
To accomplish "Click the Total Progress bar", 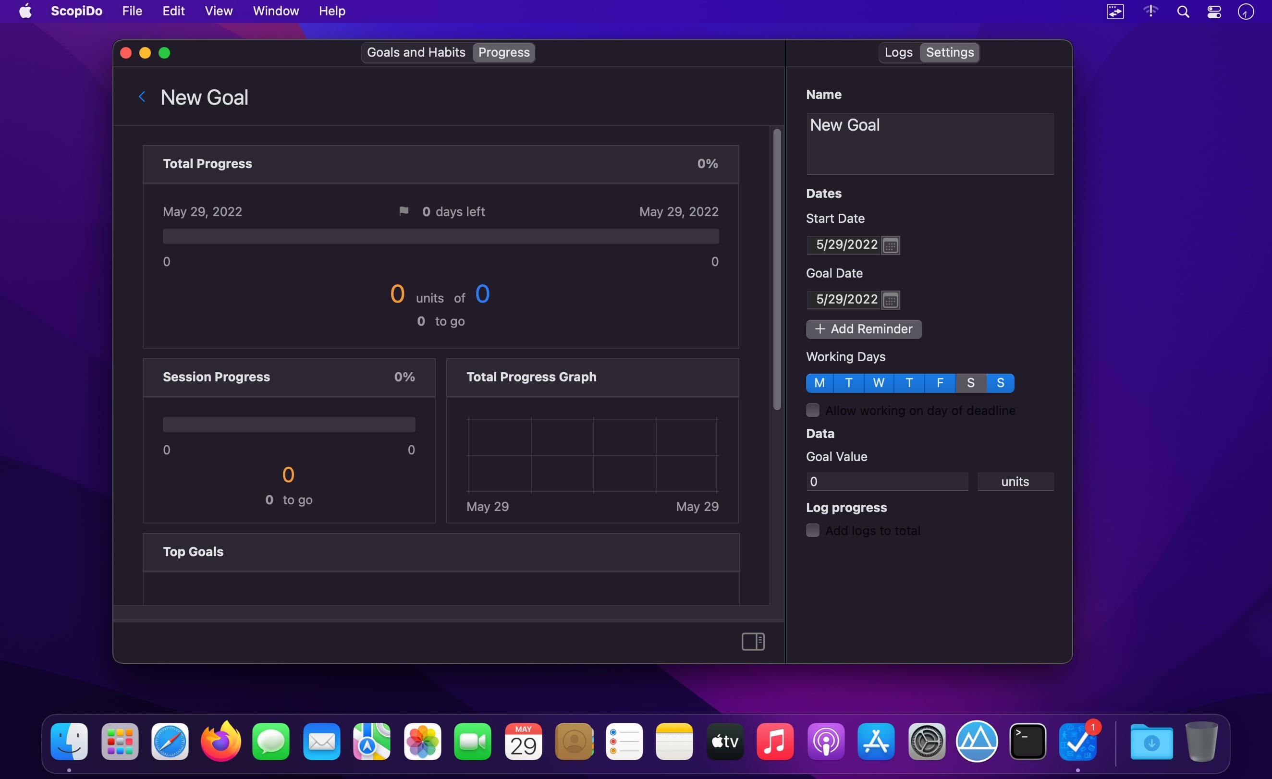I will tap(440, 236).
